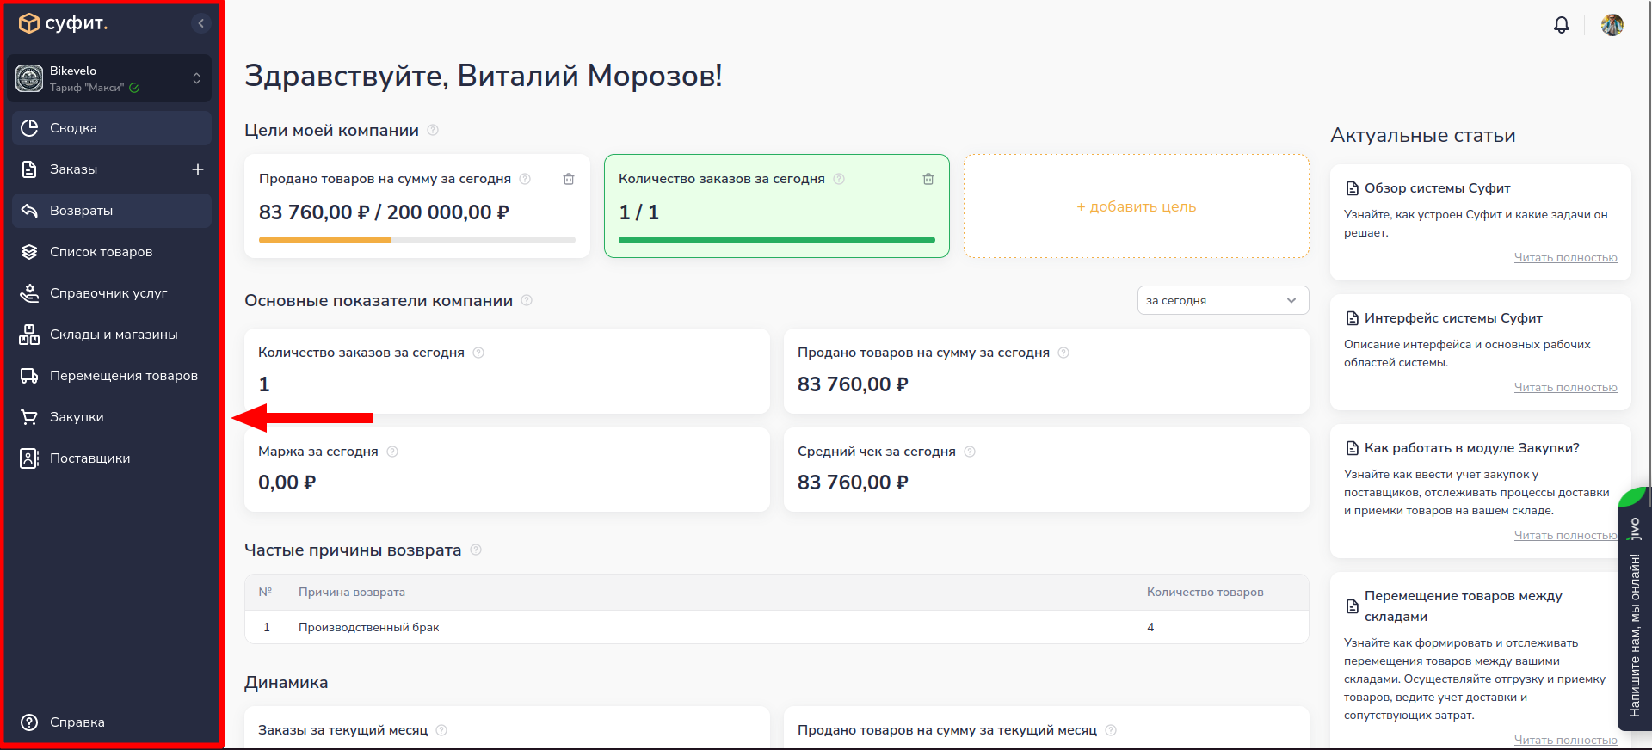The image size is (1652, 750).
Task: Go to the Заказы section
Action: tap(73, 169)
